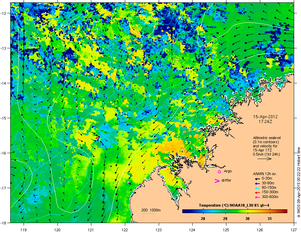Click longitude axis label '126'

pos(260,230)
